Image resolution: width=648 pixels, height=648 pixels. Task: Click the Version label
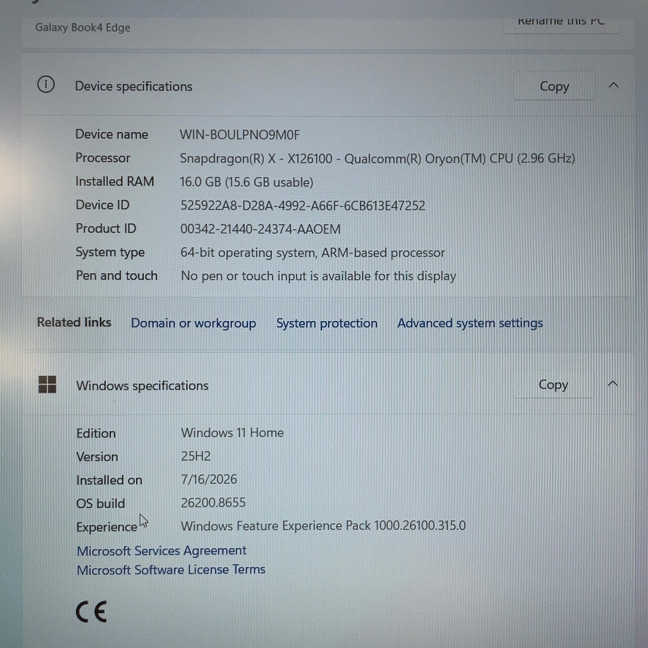pyautogui.click(x=97, y=457)
